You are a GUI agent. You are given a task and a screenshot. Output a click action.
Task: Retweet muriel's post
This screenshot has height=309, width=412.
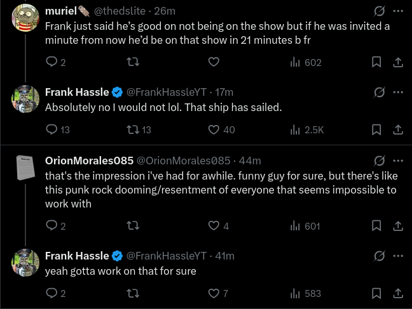[x=133, y=62]
